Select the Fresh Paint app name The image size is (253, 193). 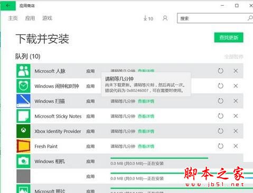click(x=46, y=146)
